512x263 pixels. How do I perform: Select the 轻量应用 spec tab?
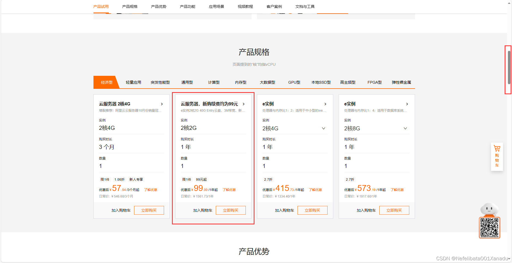coord(134,82)
